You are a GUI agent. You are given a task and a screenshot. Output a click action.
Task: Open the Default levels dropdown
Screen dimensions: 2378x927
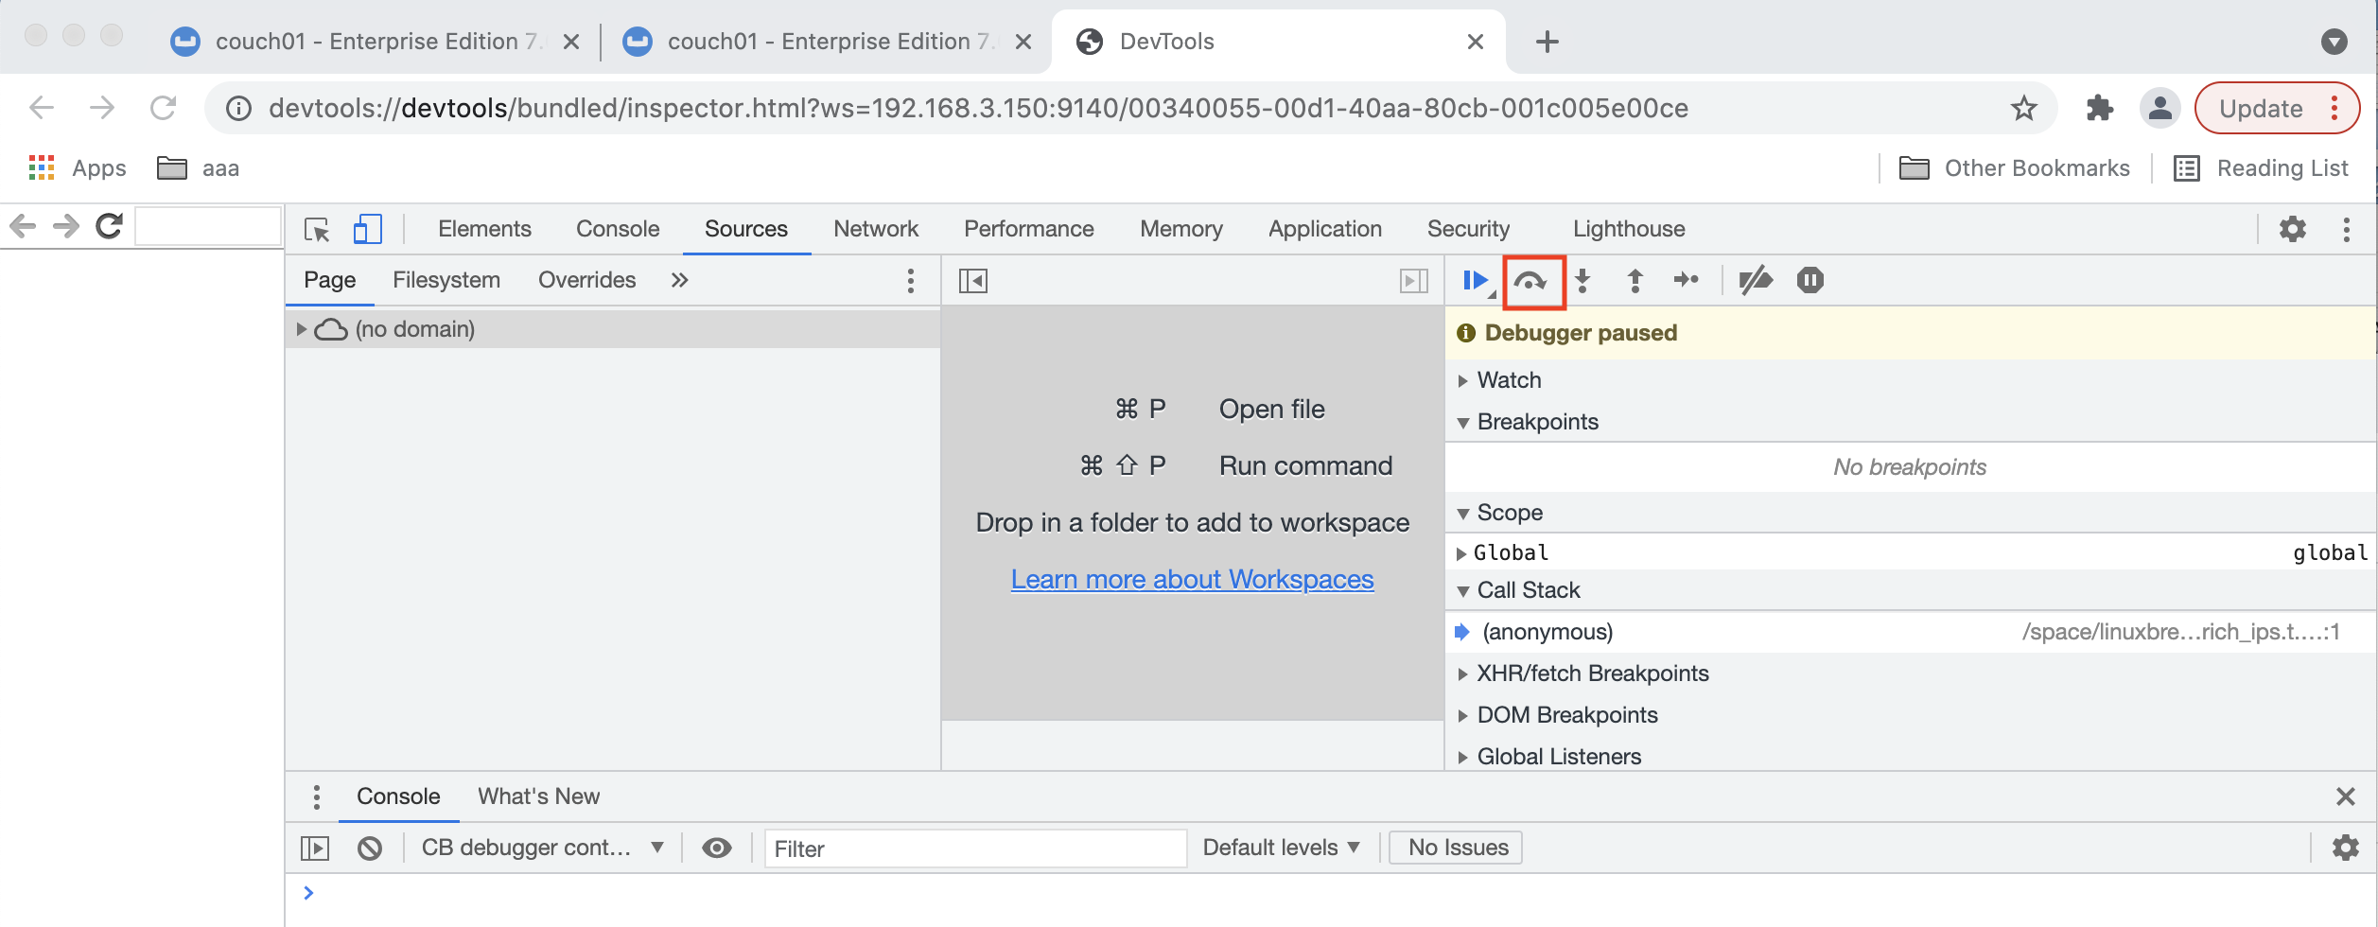[x=1281, y=847]
